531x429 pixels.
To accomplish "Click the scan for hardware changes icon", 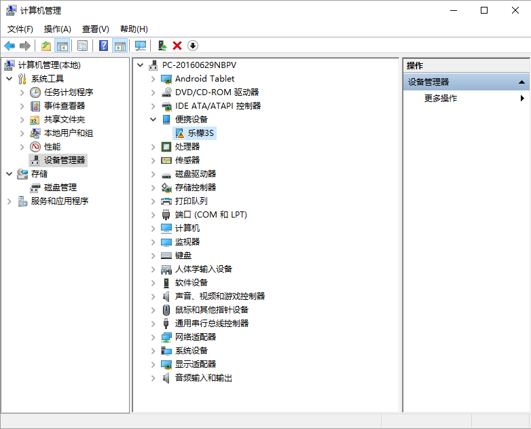I will [x=140, y=46].
